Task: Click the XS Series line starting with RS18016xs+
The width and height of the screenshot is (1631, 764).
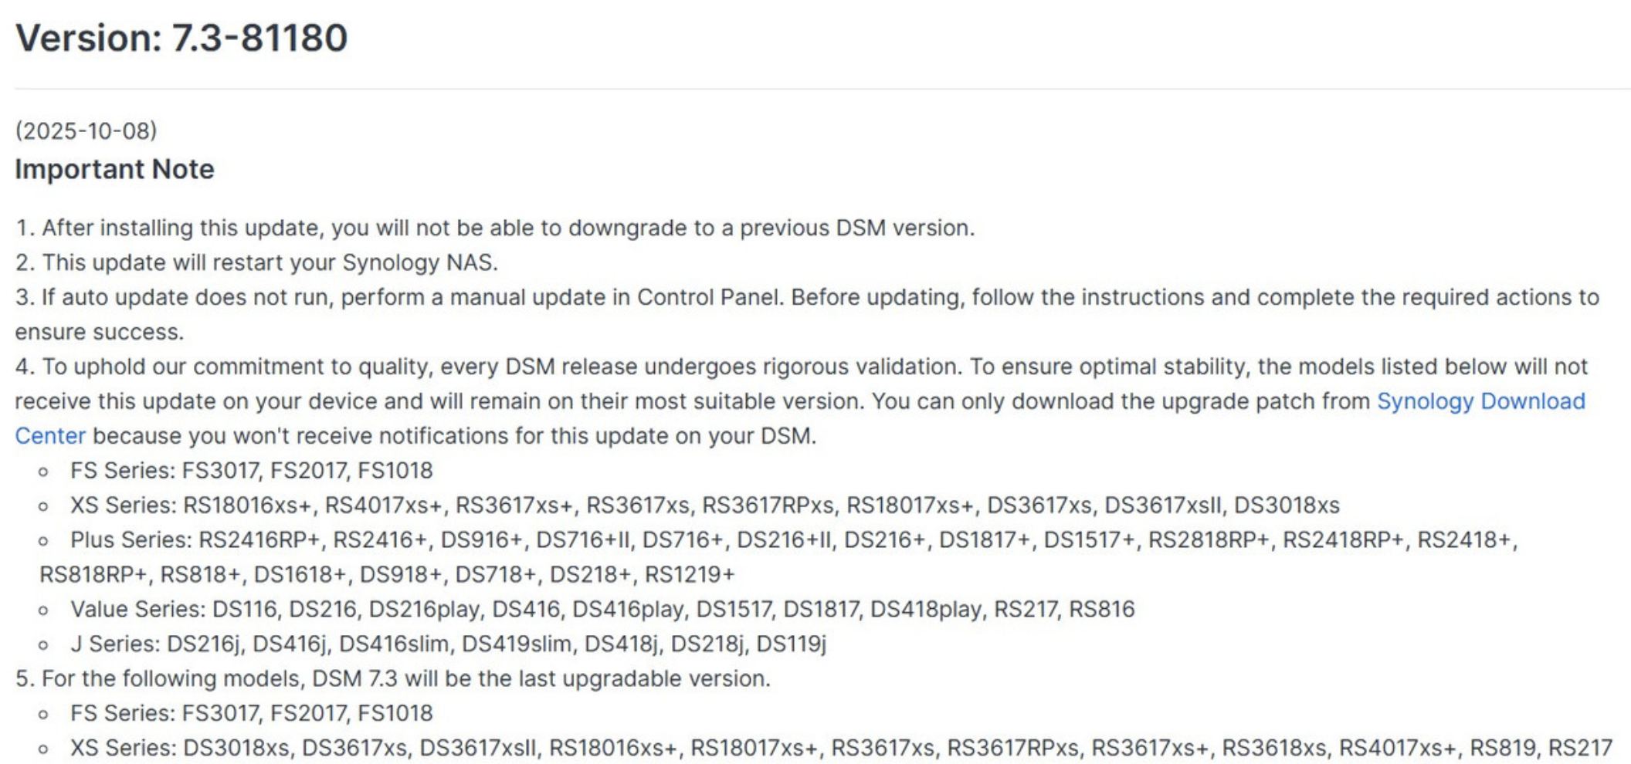Action: point(704,505)
